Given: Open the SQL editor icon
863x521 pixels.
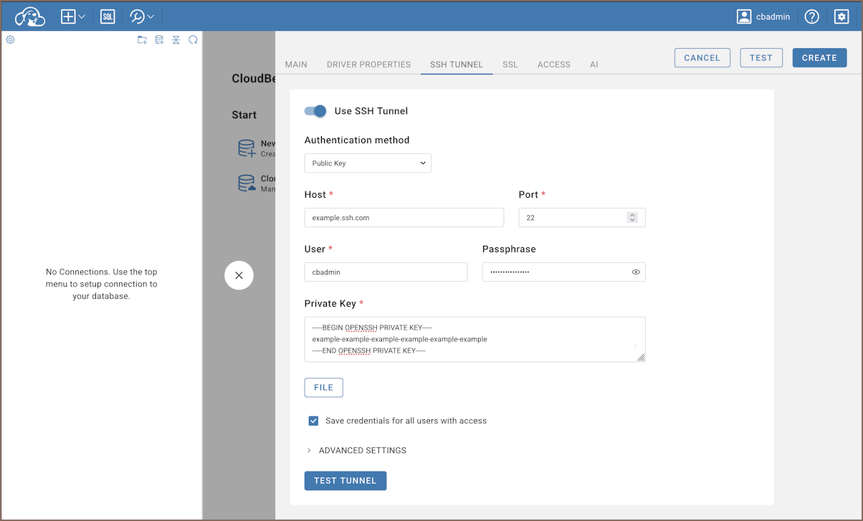Looking at the screenshot, I should pyautogui.click(x=108, y=16).
